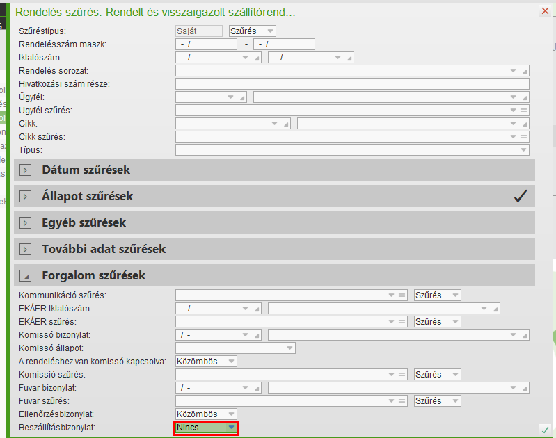Image resolution: width=556 pixels, height=438 pixels.
Task: Expand the További adat szűrések section
Action: (25, 249)
